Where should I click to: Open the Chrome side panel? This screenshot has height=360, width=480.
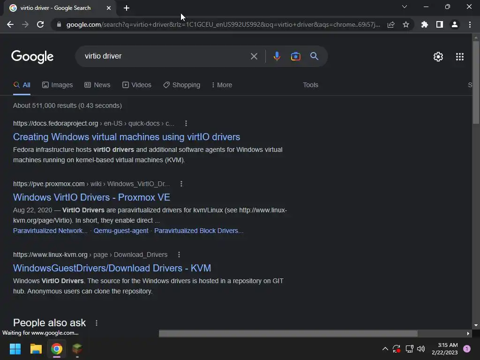point(440,24)
